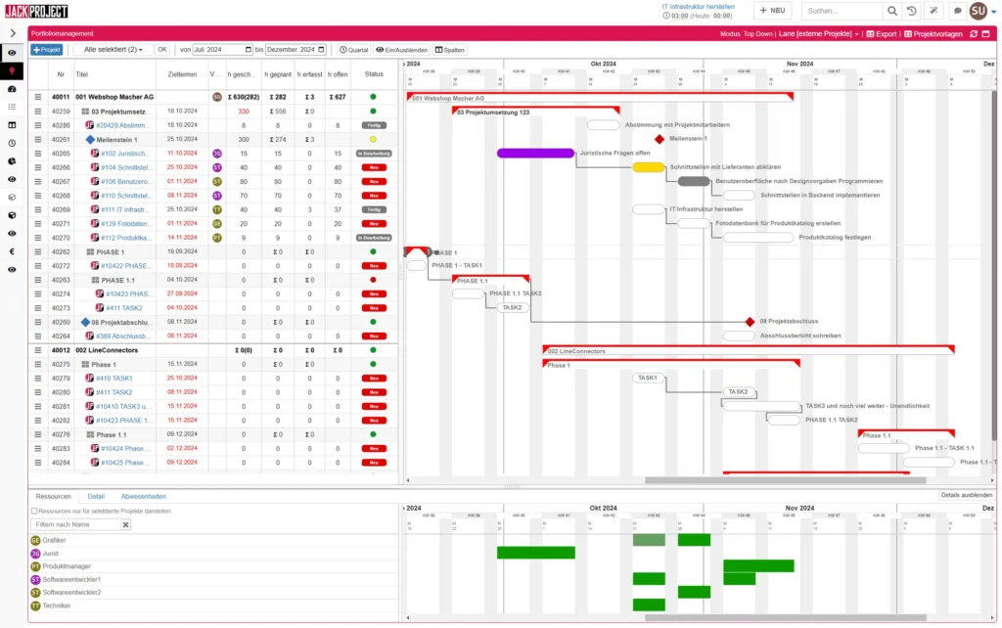
Task: Switch to the Detail tab
Action: (96, 496)
